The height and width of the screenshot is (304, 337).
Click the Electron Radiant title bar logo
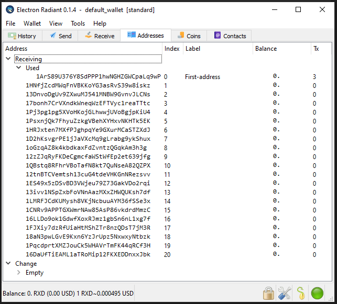9,9
